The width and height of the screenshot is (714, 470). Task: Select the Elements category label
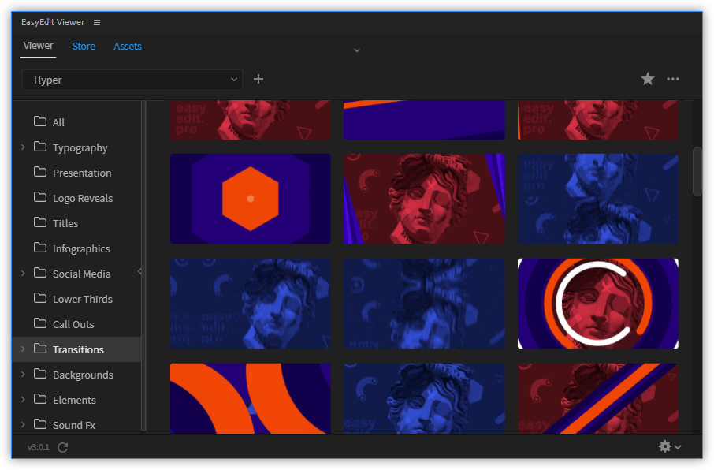74,400
